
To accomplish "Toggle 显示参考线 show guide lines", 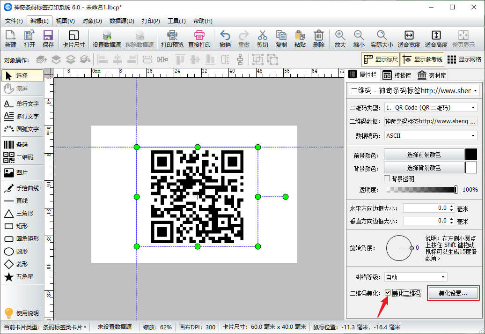I will 422,59.
